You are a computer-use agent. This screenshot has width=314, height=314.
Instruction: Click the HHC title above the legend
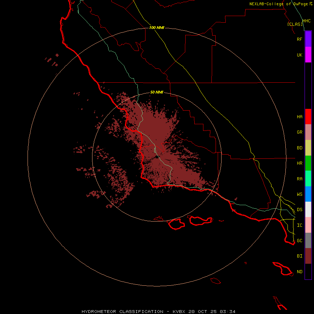point(306,21)
